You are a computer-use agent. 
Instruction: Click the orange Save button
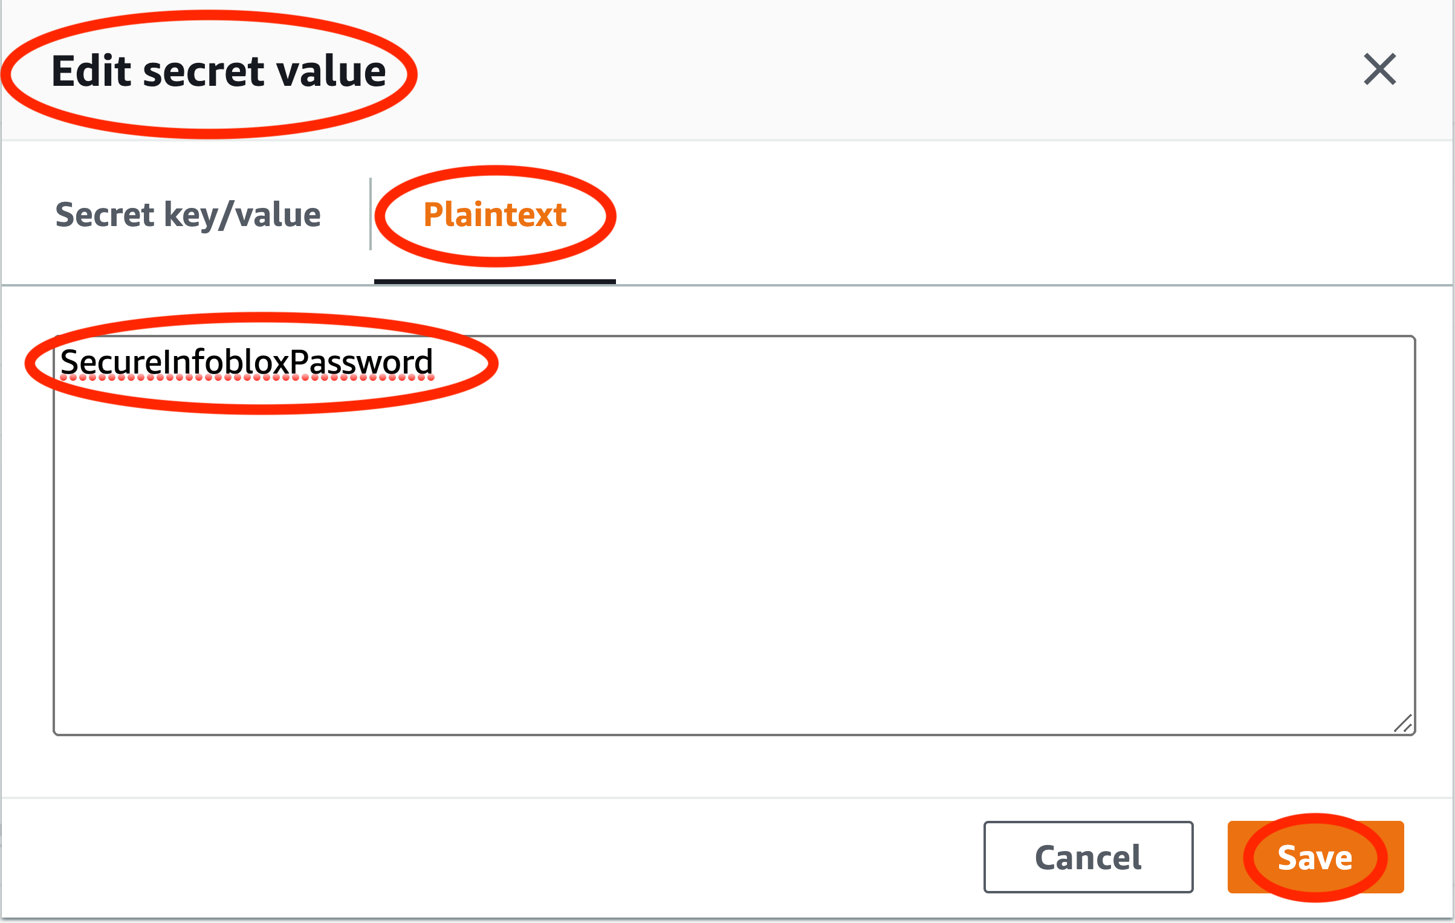pyautogui.click(x=1315, y=857)
